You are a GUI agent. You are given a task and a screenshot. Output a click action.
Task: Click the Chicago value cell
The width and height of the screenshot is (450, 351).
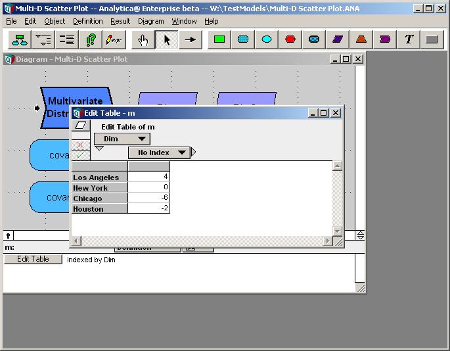coord(148,198)
